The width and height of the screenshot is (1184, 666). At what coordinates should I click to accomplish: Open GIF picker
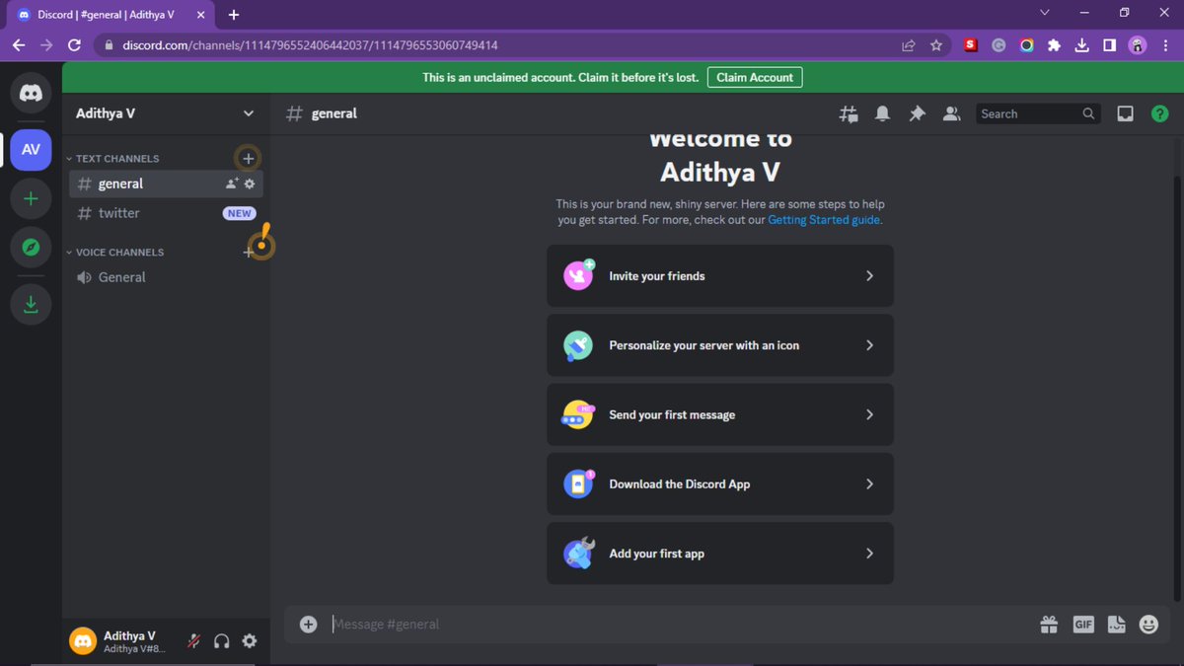pos(1083,624)
